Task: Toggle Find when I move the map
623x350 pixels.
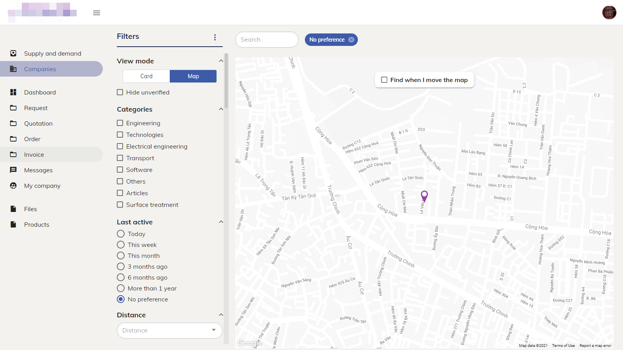Action: pyautogui.click(x=384, y=80)
